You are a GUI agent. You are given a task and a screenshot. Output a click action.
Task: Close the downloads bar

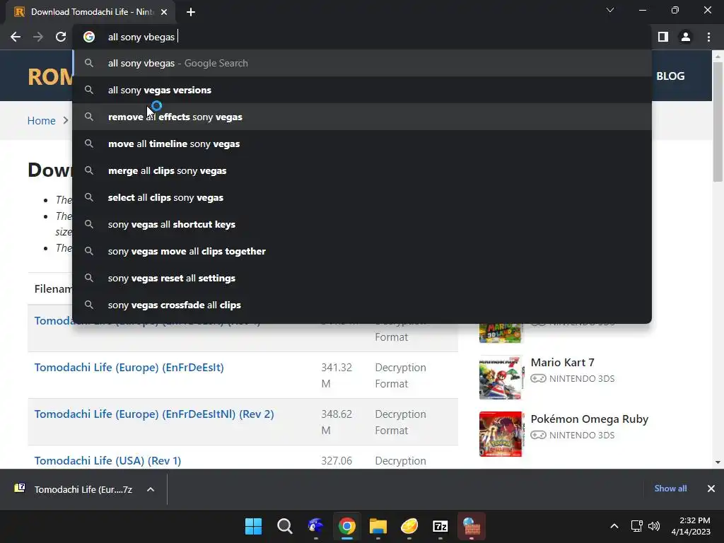[x=711, y=489]
